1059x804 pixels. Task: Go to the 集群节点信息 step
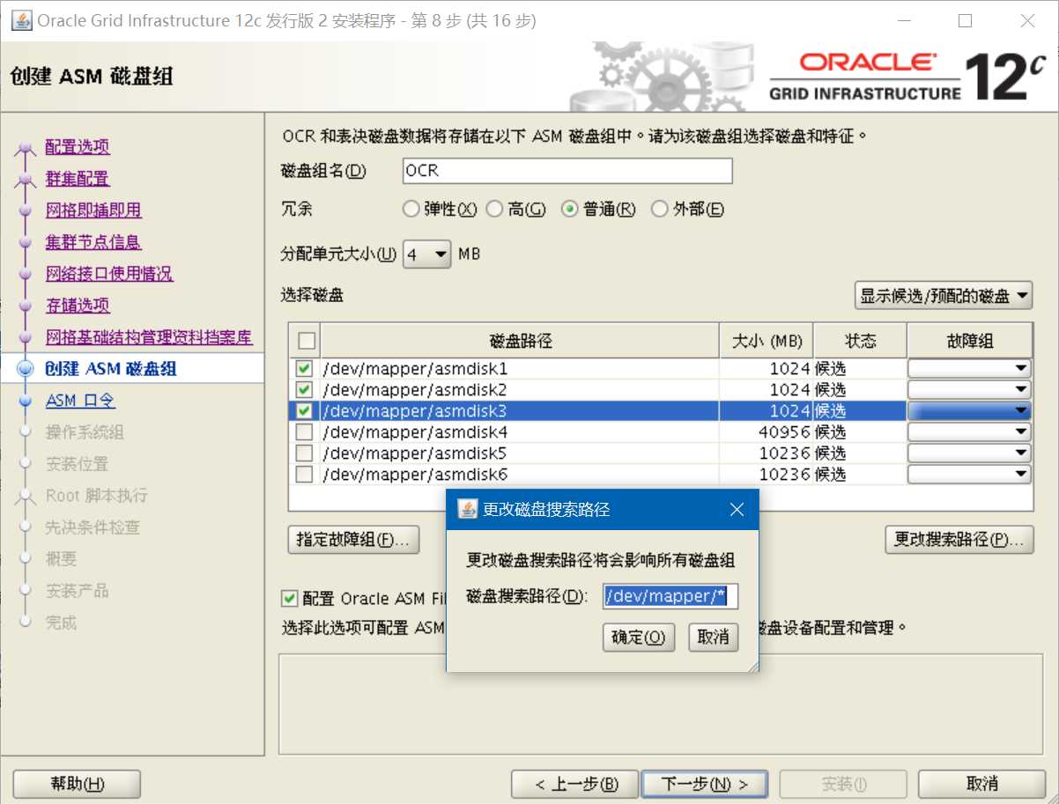click(93, 242)
